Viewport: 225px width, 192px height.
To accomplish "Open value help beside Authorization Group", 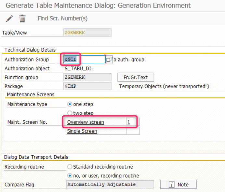I will (109, 59).
